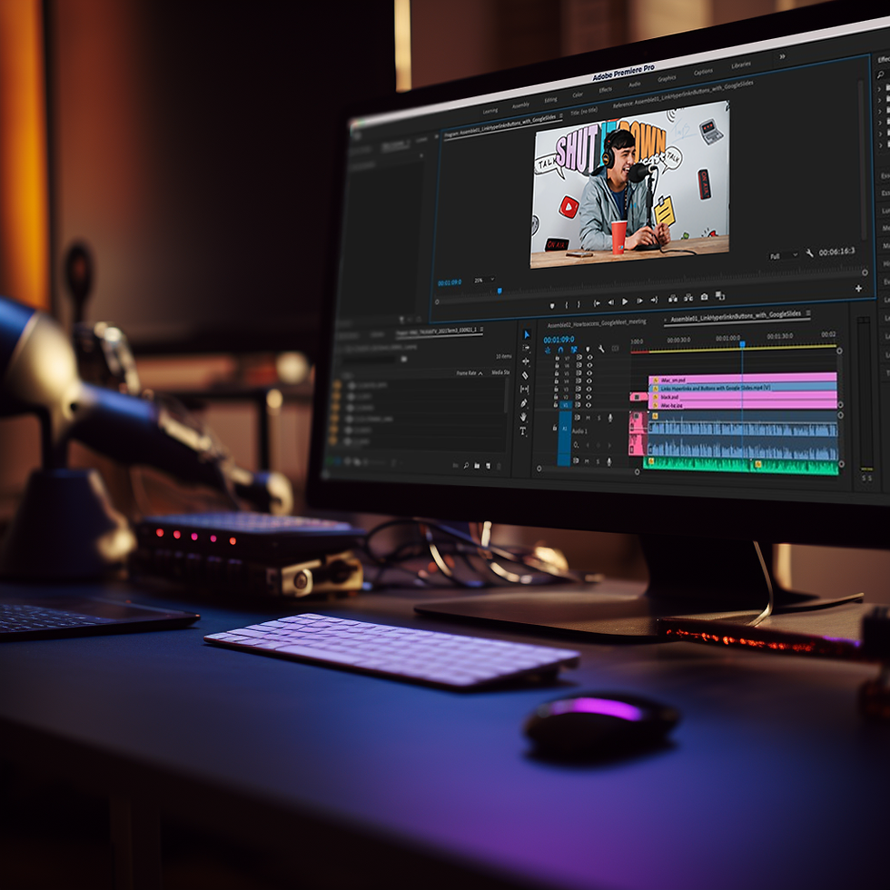Click Mark Out button in Program Monitor
890x890 pixels.
tap(578, 305)
